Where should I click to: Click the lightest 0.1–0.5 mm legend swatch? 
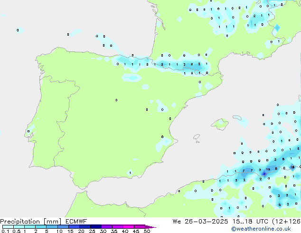coord(8,227)
